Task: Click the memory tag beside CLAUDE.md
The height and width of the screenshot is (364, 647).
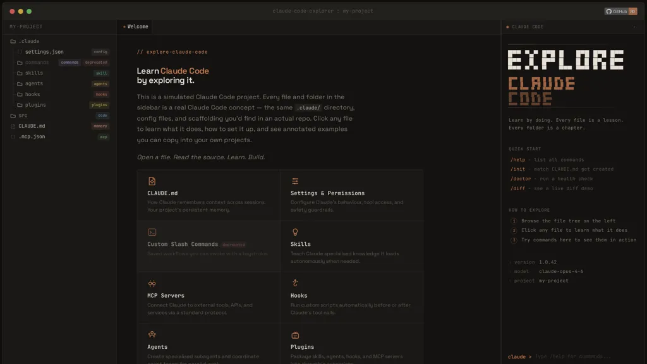Action: point(100,126)
